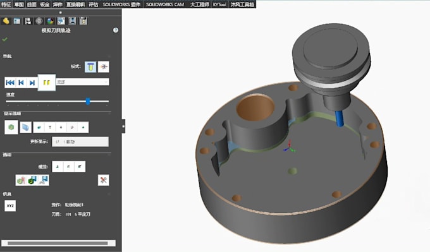Viewport: 430px width, 252px height.
Task: Jump to start with rewind button
Action: coord(10,83)
